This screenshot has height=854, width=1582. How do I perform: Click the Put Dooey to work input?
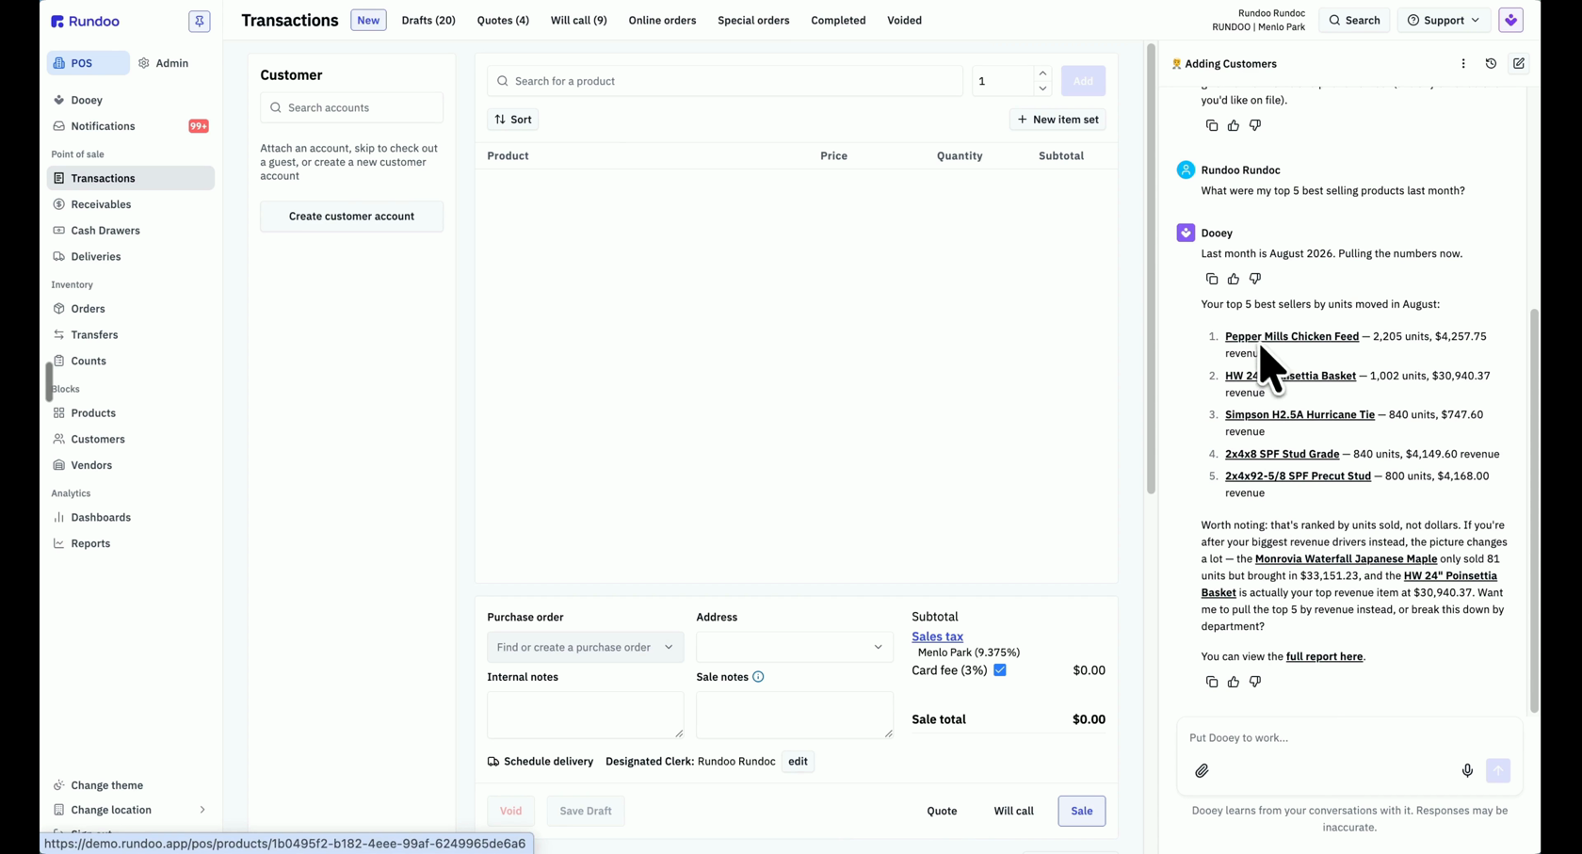[1349, 738]
